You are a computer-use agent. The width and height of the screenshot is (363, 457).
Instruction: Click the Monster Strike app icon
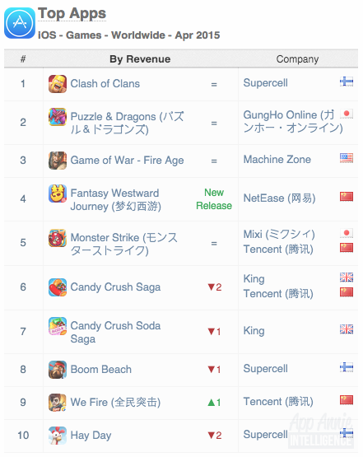pyautogui.click(x=58, y=238)
